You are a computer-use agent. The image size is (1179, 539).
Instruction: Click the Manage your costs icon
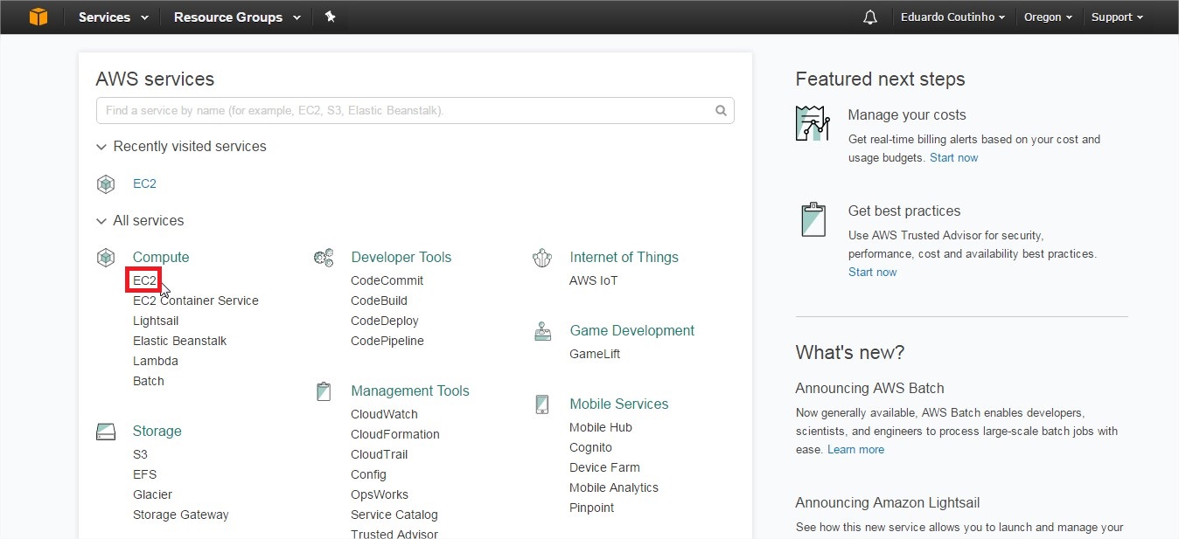(x=813, y=123)
